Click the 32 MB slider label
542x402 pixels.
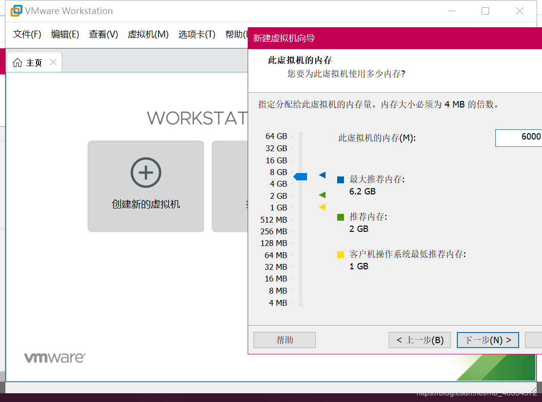[x=276, y=267]
